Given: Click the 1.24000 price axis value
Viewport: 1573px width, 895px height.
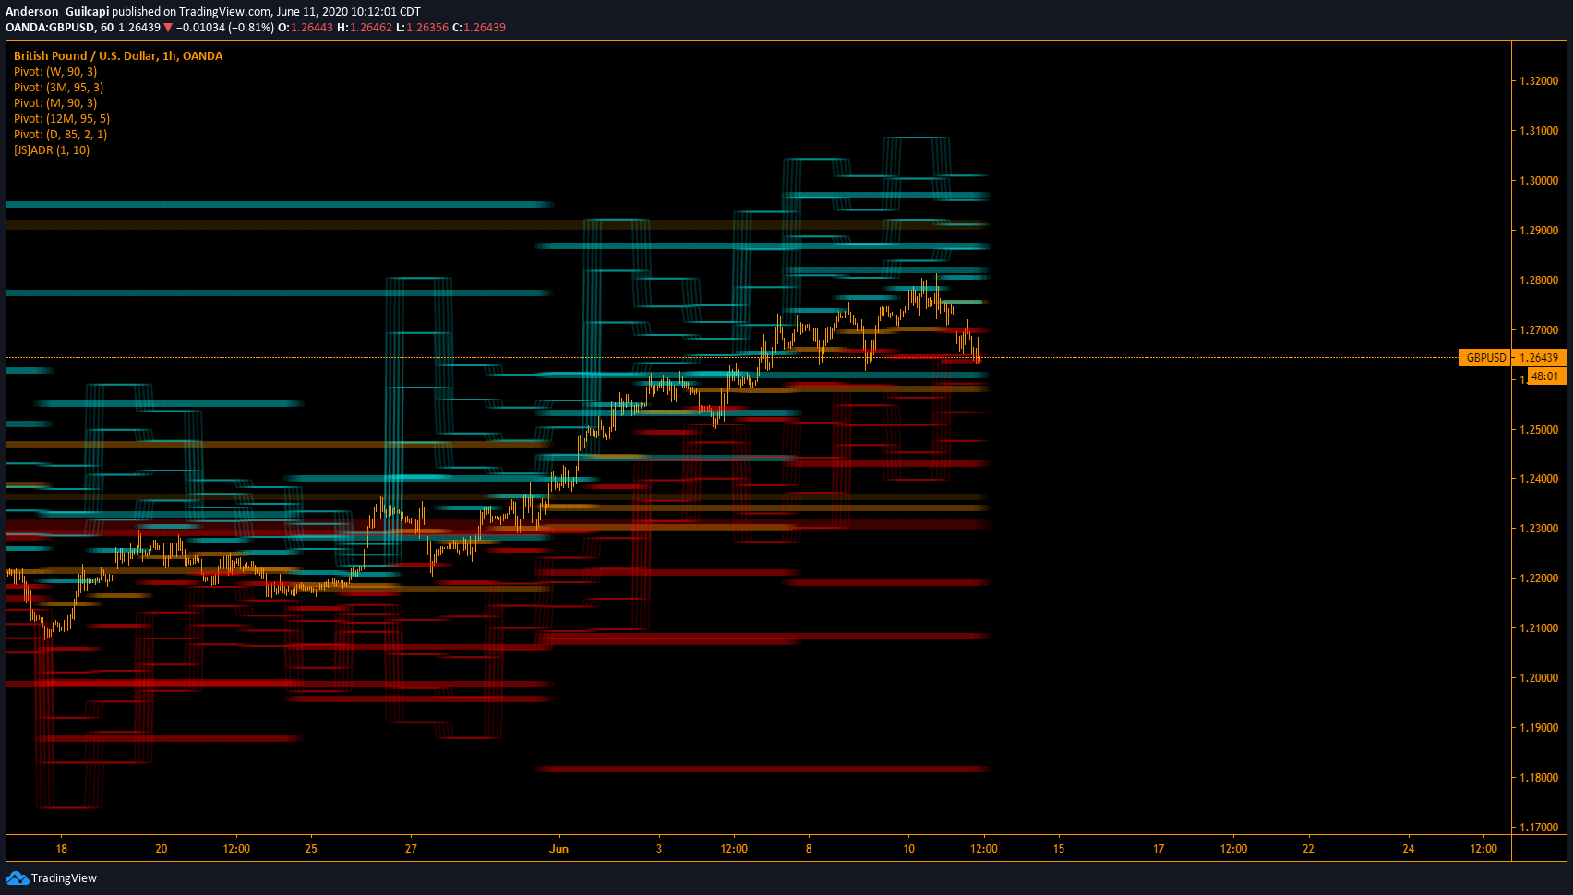Looking at the screenshot, I should (x=1539, y=479).
